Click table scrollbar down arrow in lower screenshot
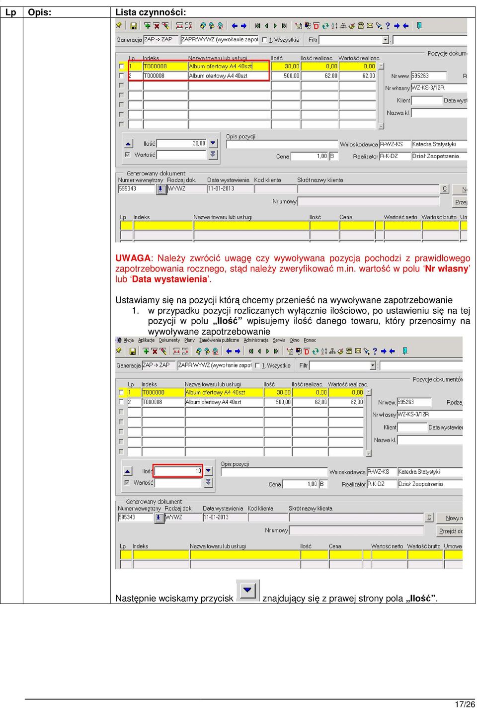This screenshot has width=477, height=708. (x=368, y=453)
